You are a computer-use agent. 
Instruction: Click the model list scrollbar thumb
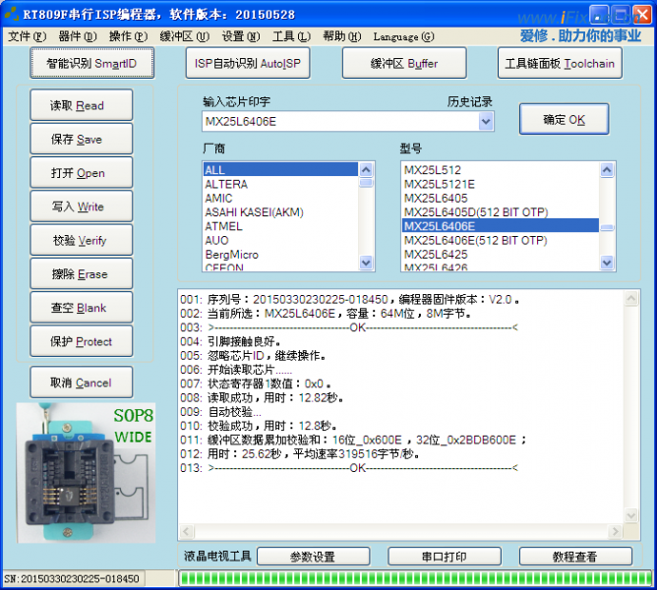pyautogui.click(x=607, y=227)
